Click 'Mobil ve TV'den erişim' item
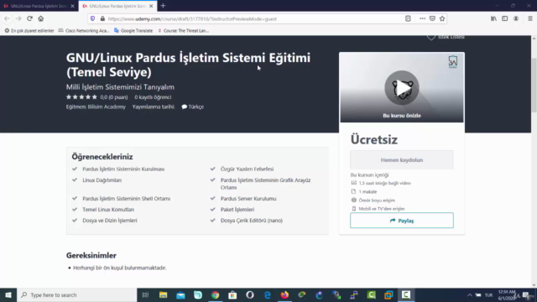The height and width of the screenshot is (302, 537). click(382, 209)
